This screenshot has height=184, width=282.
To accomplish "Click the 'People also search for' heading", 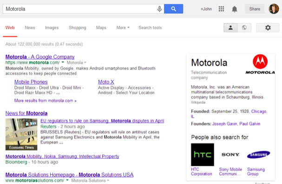I will click(x=220, y=137).
